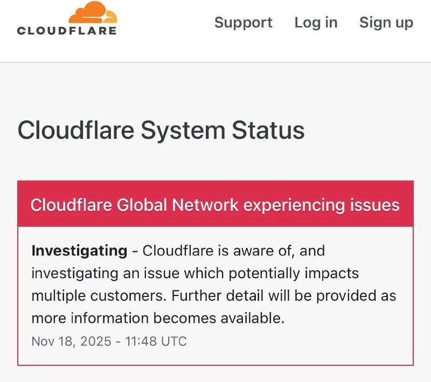Click the orange Cloudflare cloud logo
This screenshot has height=382, width=431.
[93, 12]
